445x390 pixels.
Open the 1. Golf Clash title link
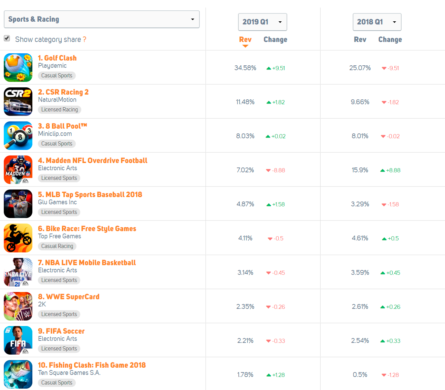coord(57,58)
